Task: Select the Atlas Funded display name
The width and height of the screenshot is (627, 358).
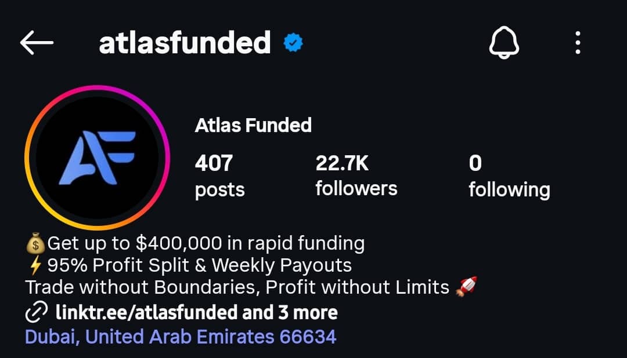Action: click(x=253, y=125)
